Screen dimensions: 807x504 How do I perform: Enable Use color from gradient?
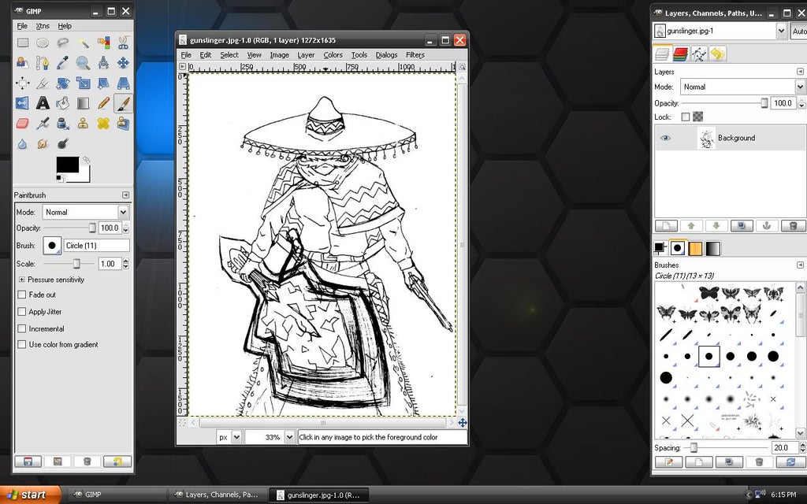(21, 345)
